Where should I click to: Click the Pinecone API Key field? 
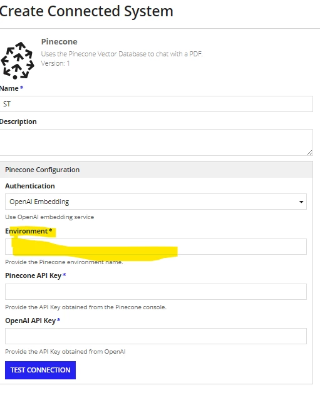pyautogui.click(x=156, y=292)
